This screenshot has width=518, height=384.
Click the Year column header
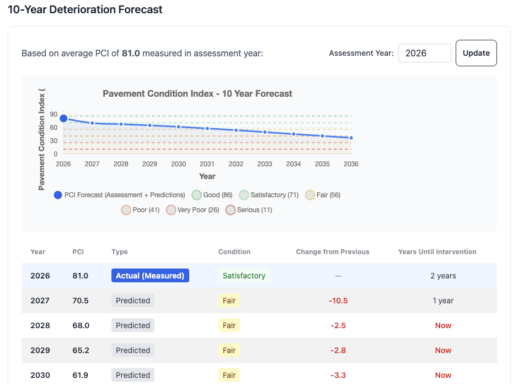click(38, 252)
